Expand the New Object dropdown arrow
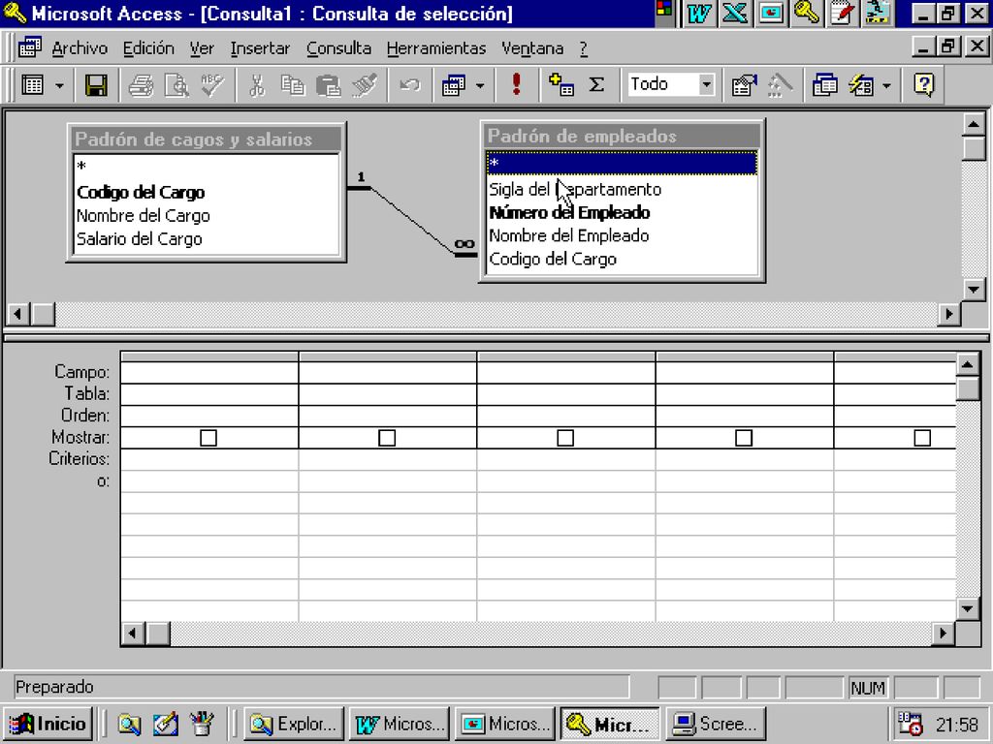This screenshot has width=993, height=744. [886, 85]
